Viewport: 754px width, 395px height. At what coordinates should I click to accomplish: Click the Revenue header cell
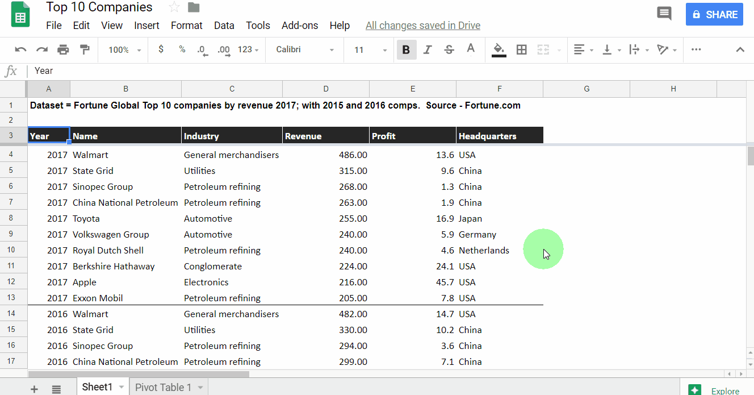326,136
